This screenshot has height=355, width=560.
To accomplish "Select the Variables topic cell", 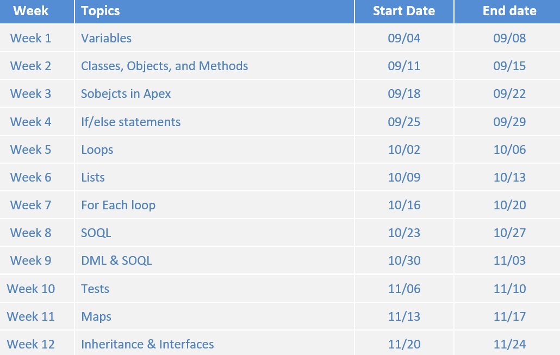I will 107,38.
